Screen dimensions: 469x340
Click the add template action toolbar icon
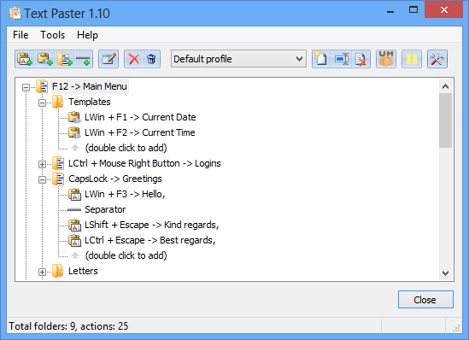(x=44, y=59)
